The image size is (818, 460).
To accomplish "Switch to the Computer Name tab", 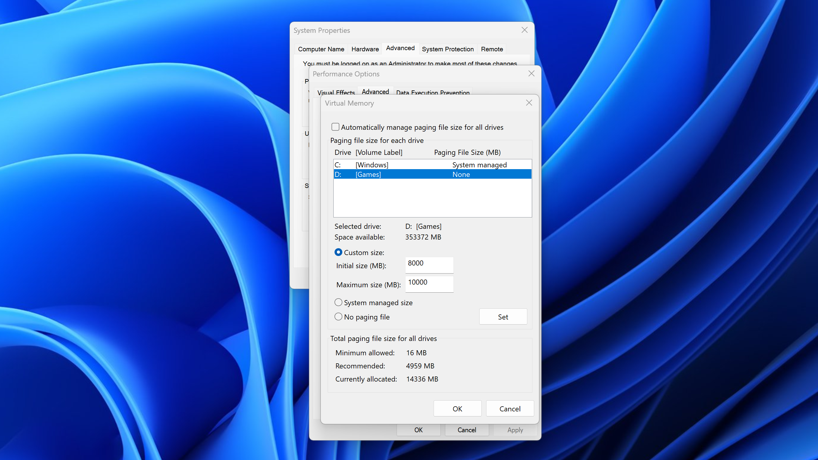I will tap(321, 49).
